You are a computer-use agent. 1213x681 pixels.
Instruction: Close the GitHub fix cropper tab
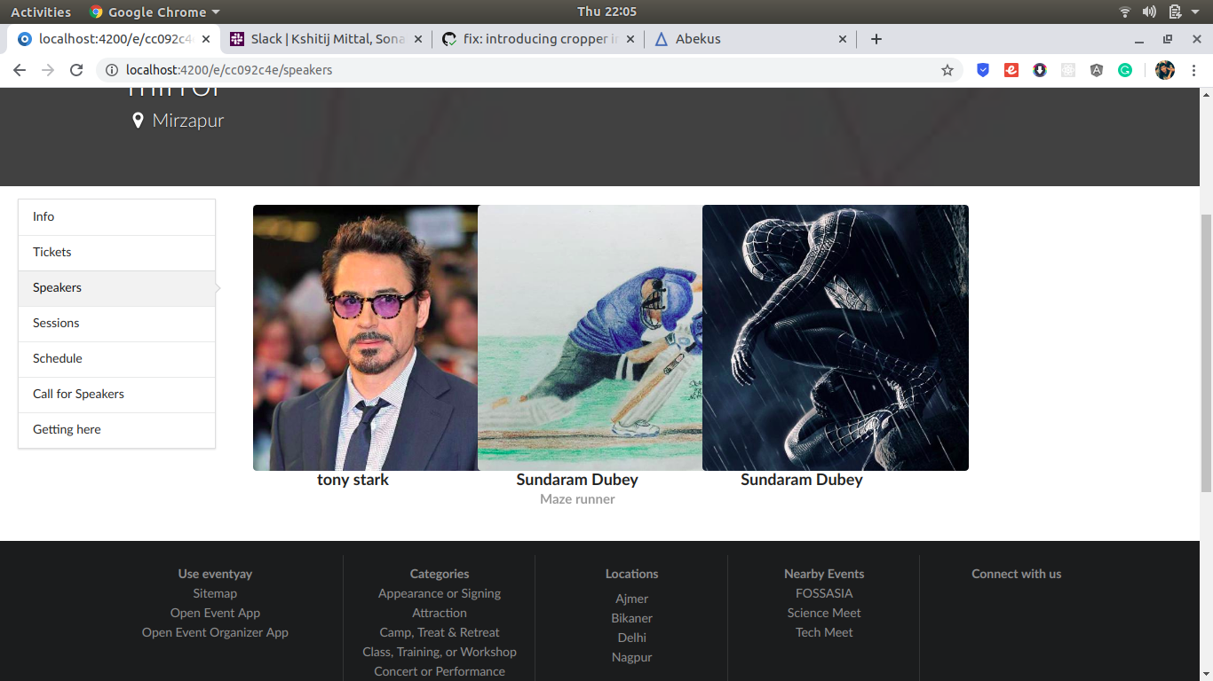(x=630, y=39)
